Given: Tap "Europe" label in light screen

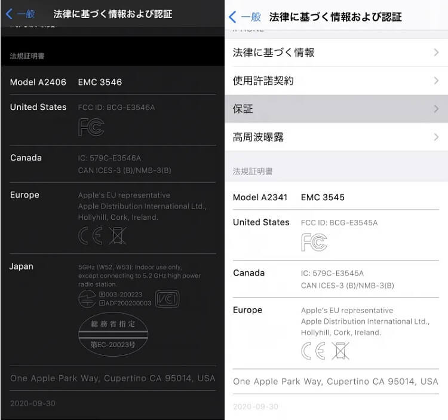Looking at the screenshot, I should [247, 310].
